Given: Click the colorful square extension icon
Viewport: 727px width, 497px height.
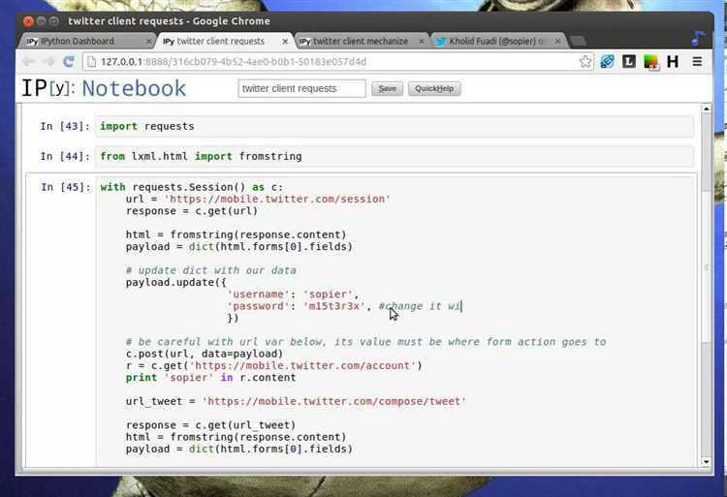Looking at the screenshot, I should (x=651, y=62).
